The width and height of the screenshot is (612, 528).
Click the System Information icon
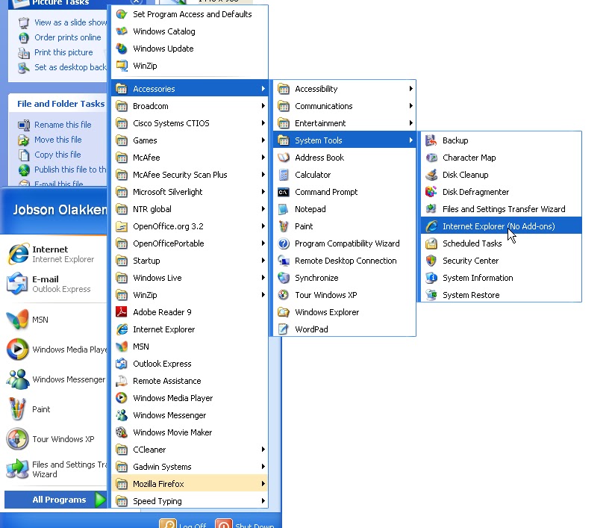click(x=431, y=278)
